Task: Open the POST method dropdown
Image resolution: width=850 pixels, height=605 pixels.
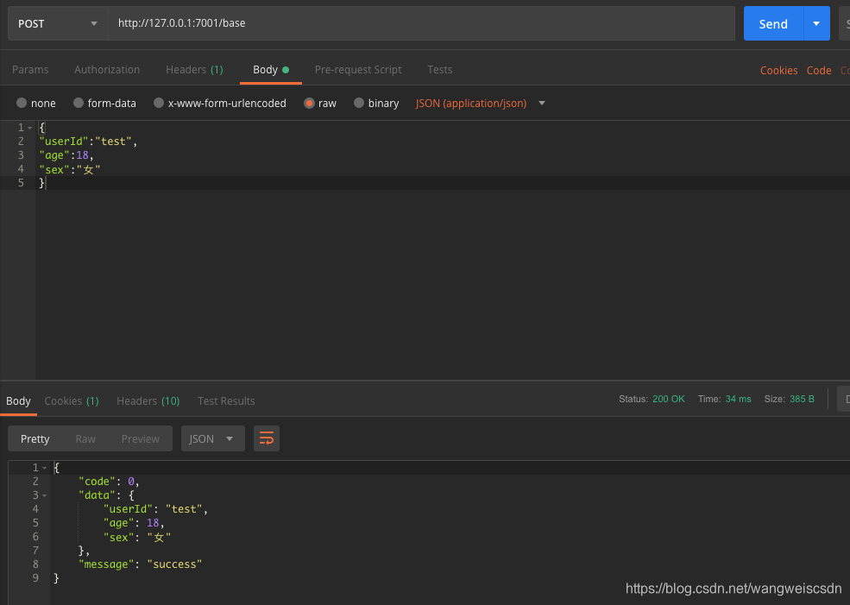Action: (x=58, y=23)
